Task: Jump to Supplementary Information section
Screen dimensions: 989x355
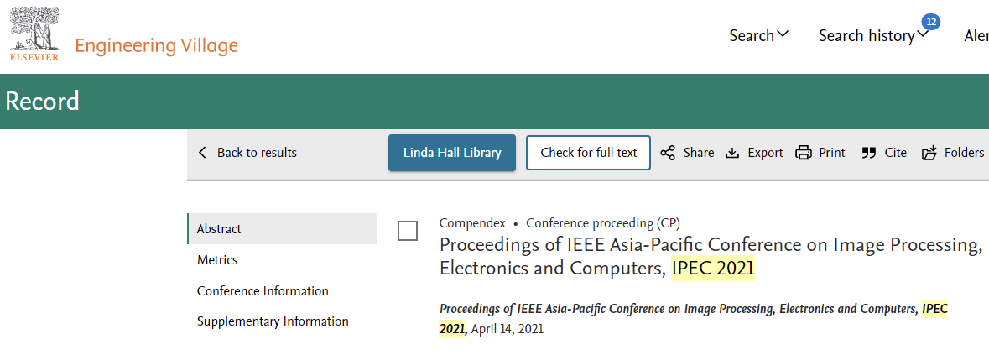Action: 273,321
